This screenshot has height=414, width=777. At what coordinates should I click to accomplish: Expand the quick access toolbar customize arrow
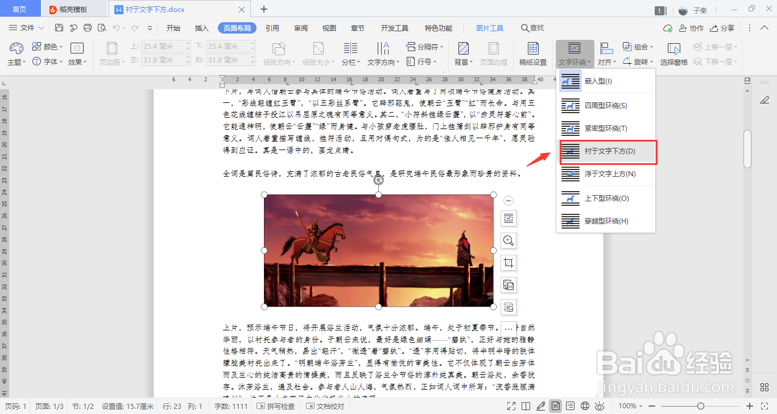coord(150,28)
